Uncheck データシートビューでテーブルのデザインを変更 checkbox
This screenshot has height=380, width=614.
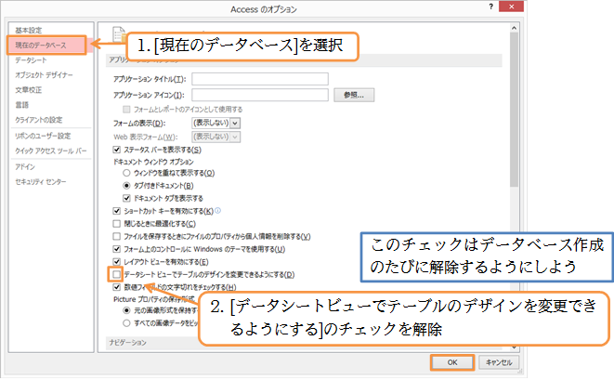(116, 275)
